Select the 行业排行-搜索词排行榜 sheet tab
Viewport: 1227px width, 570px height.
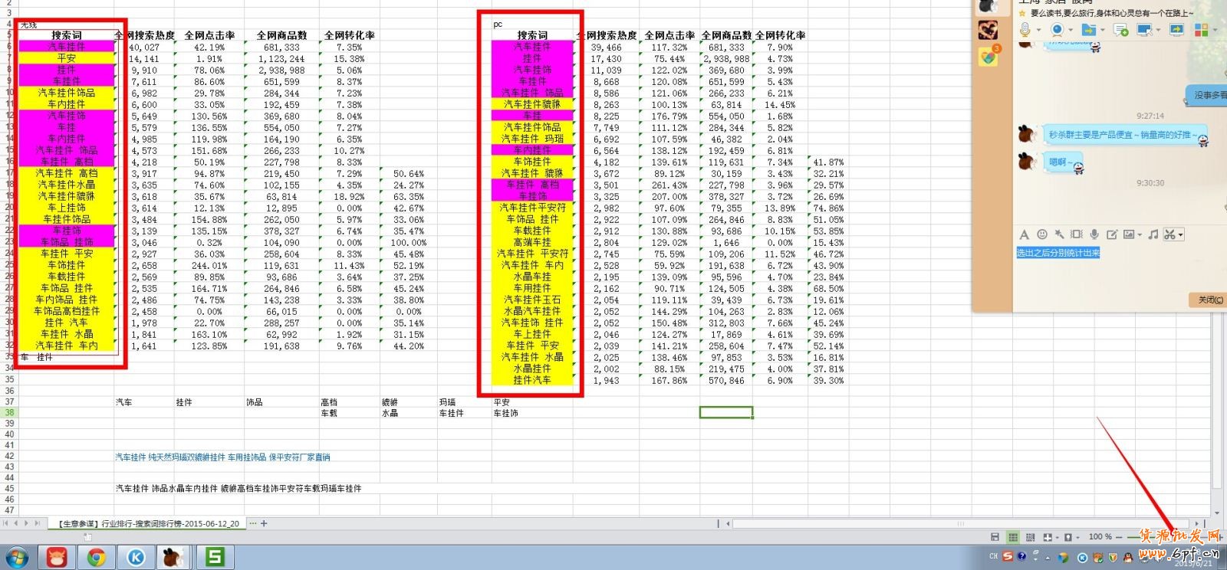click(x=148, y=523)
